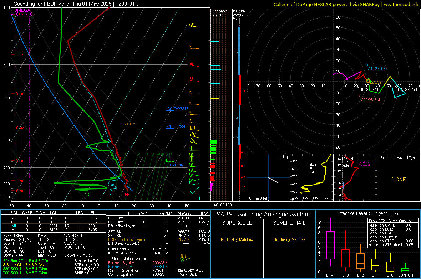
Task: Click the SFC-1km shear row
Action: 159,218
